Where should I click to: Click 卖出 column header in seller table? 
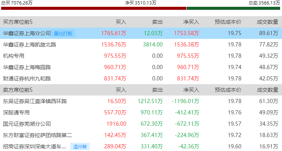(158, 90)
